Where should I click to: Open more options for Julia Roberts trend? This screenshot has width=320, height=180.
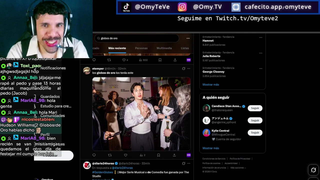point(261,53)
